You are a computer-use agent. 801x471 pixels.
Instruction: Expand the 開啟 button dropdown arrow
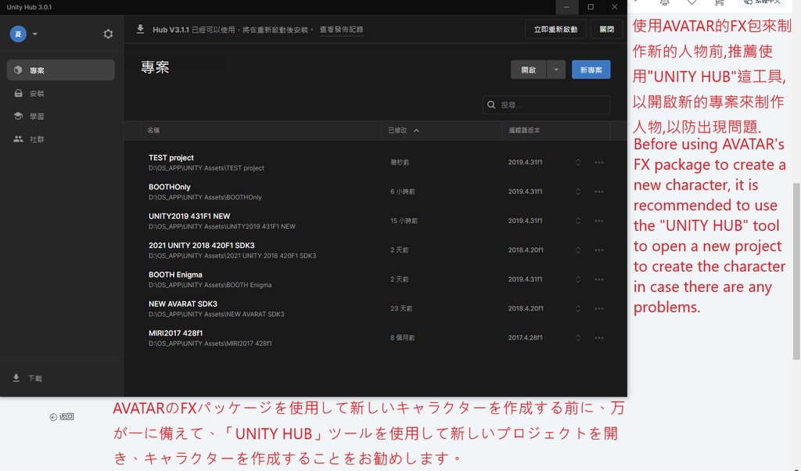pos(555,69)
